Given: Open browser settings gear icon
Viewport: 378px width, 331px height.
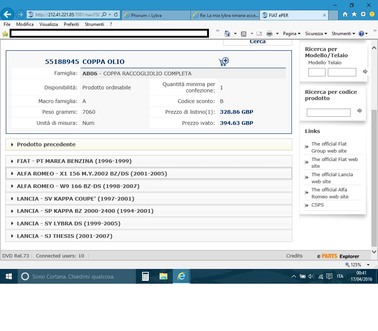Looking at the screenshot, I should 363,14.
